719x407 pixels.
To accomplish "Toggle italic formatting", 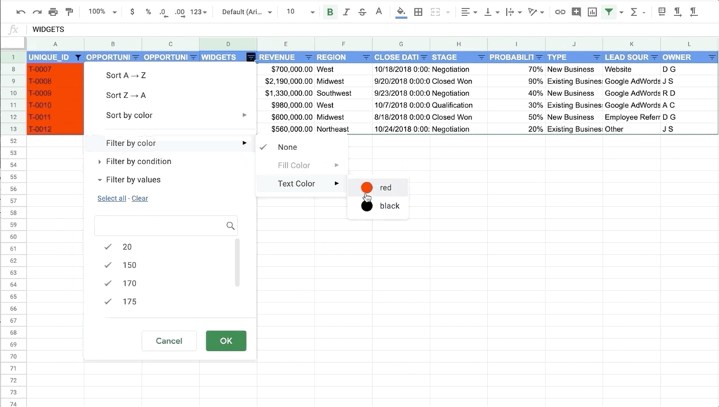I will [x=346, y=12].
